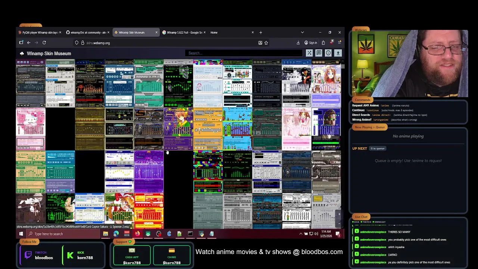Click the site padlock icon
Screen dimensions: 478x269
coord(82,43)
